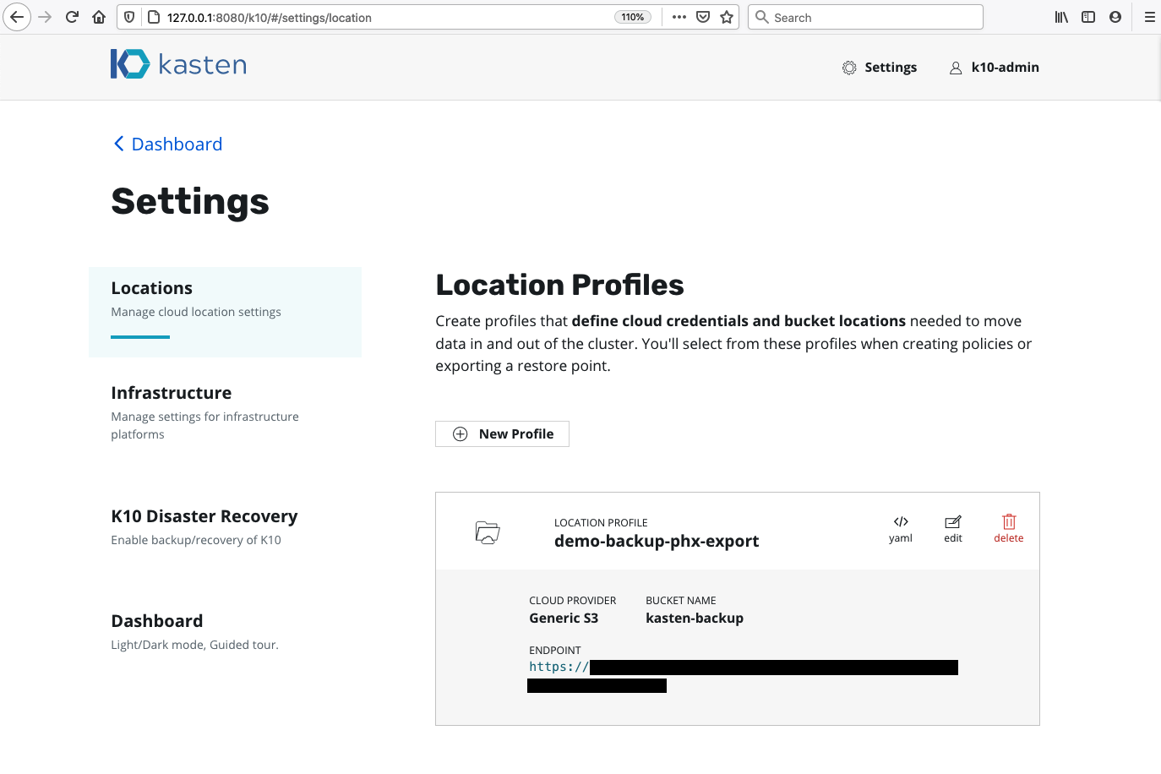Edit the demo-backup-phx-export location profile
Screen dimensions: 1161x774
[x=953, y=528]
